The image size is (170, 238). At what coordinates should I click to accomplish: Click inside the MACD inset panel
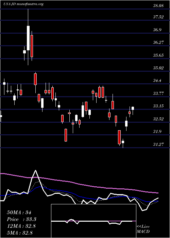93,221
